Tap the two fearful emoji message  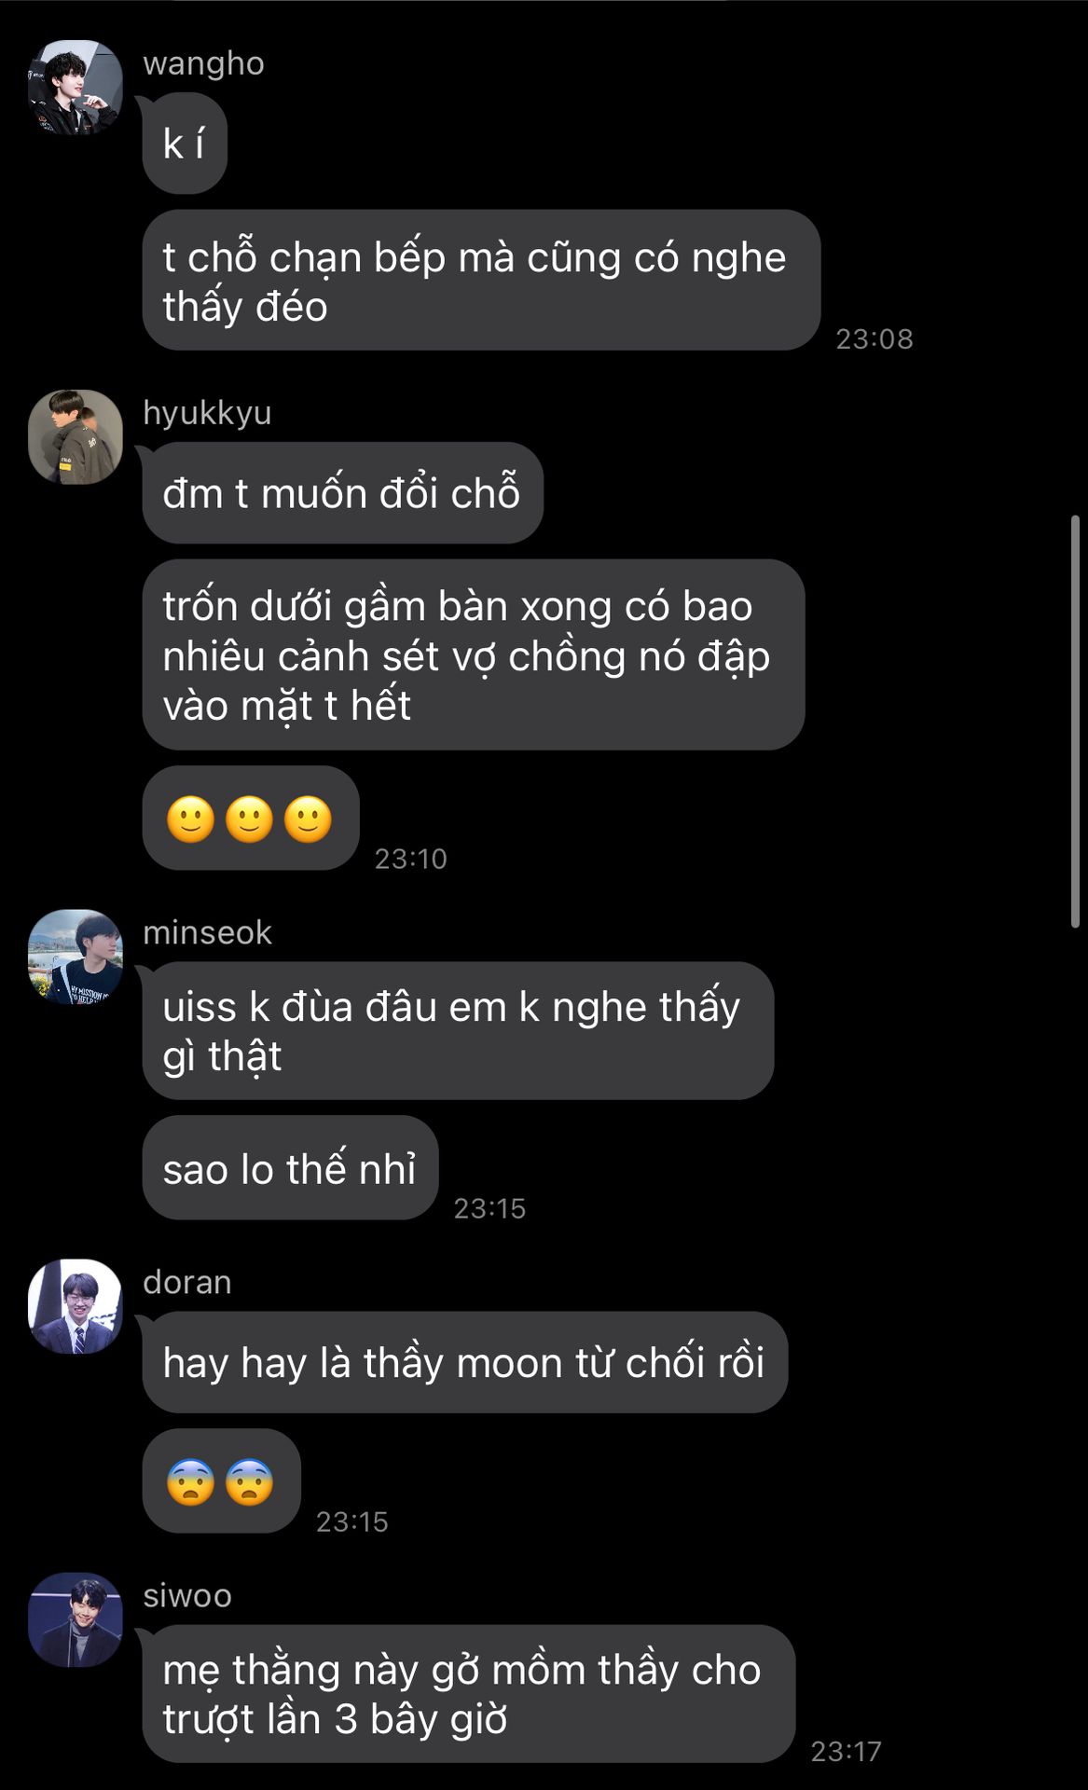(x=222, y=1480)
